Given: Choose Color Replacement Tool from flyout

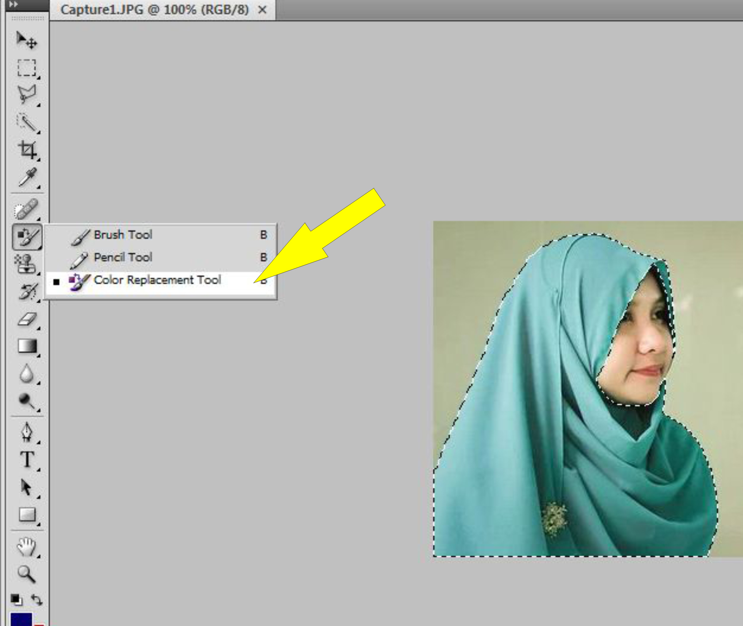Looking at the screenshot, I should 157,280.
